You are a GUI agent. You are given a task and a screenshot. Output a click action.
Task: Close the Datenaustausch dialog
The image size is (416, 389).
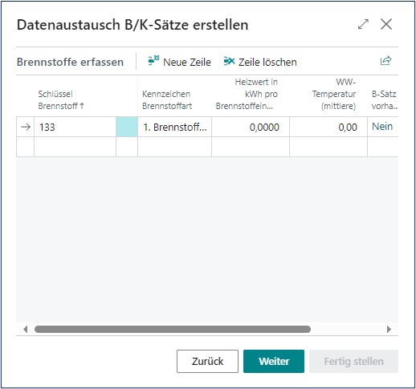(x=386, y=24)
